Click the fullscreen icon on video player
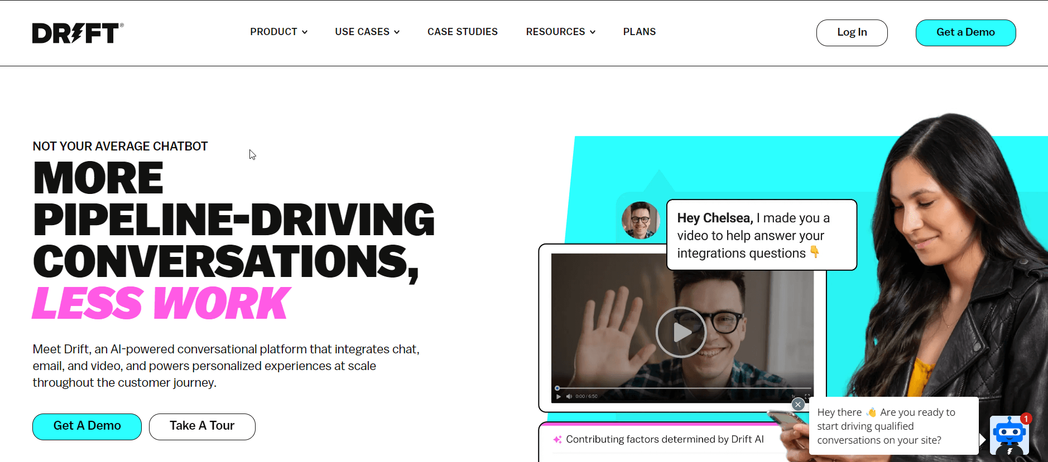Image resolution: width=1048 pixels, height=462 pixels. (x=807, y=396)
